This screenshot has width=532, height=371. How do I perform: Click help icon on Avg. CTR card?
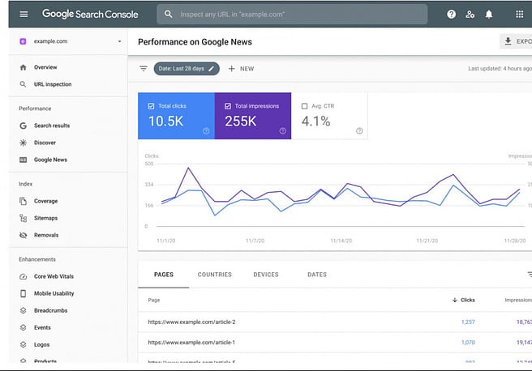(359, 131)
